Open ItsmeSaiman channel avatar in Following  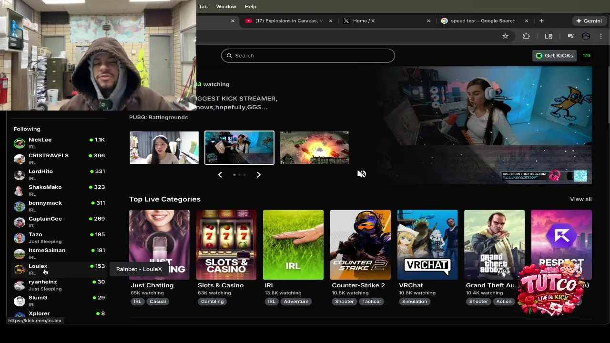(x=20, y=253)
